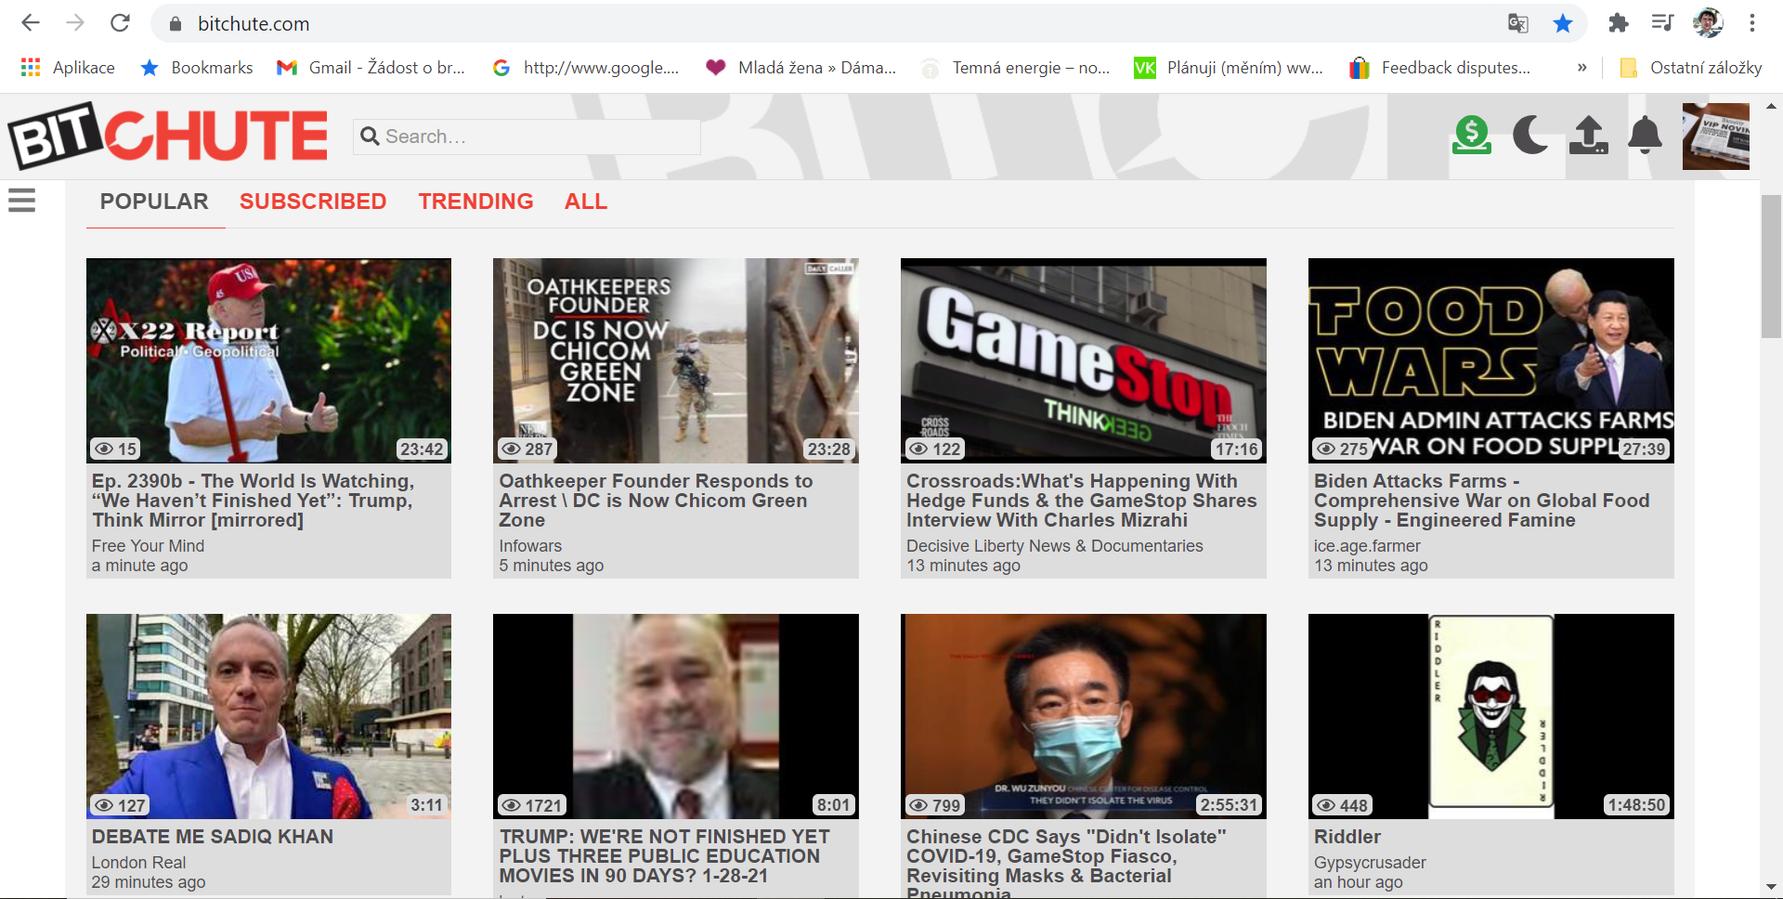
Task: Select the POPULAR tab
Action: [154, 202]
